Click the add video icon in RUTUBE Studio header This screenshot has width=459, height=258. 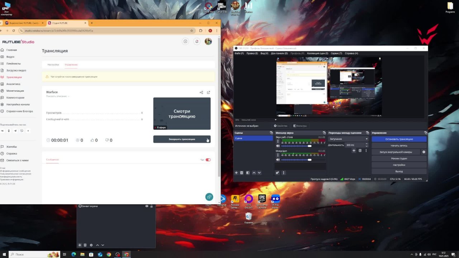tap(185, 41)
